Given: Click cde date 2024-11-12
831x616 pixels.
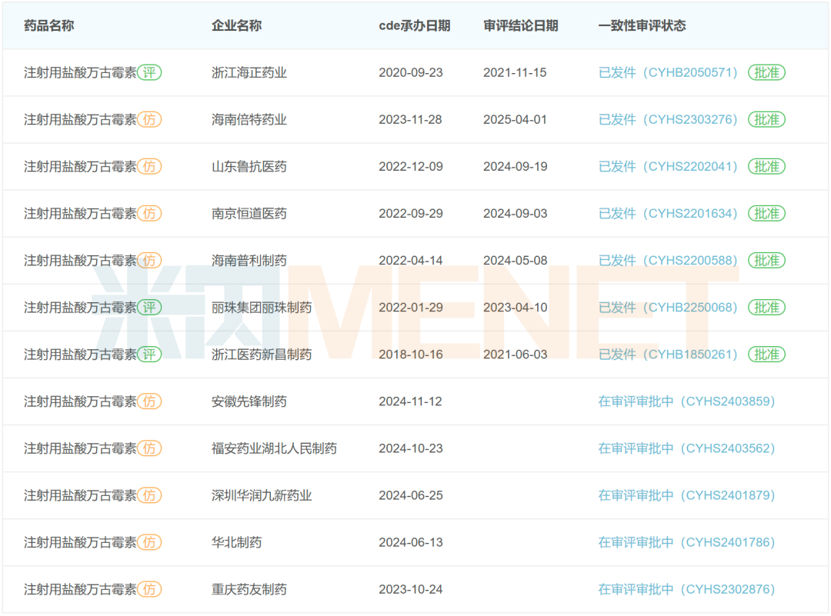Looking at the screenshot, I should click(x=411, y=401).
